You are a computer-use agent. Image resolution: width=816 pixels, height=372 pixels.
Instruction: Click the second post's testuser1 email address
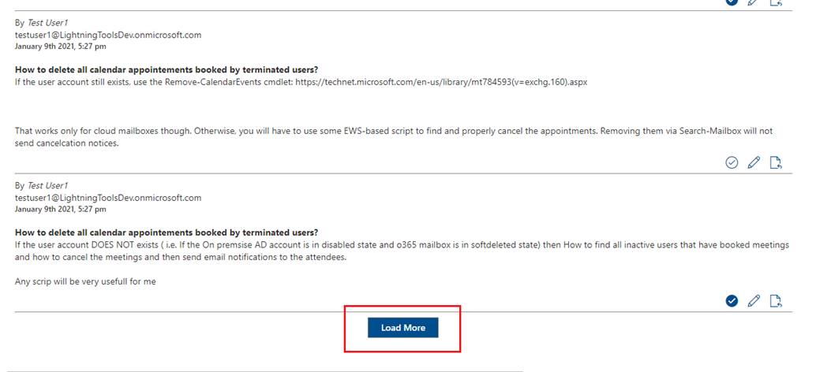pos(108,198)
